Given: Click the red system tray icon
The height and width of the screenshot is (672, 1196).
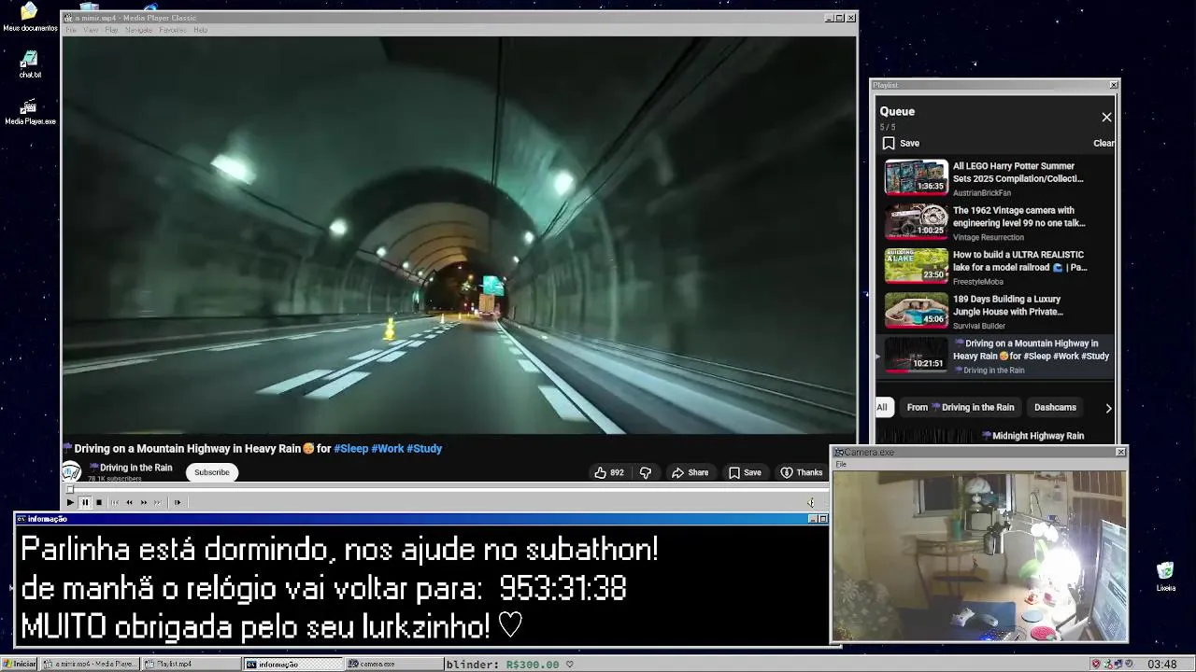Looking at the screenshot, I should click(1096, 664).
